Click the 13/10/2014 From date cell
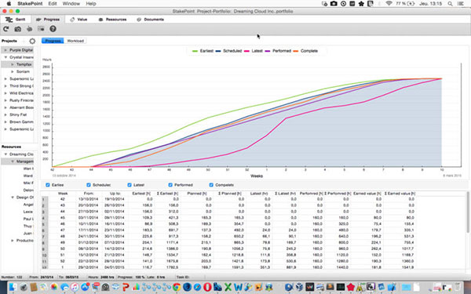This screenshot has width=471, height=294. click(88, 199)
